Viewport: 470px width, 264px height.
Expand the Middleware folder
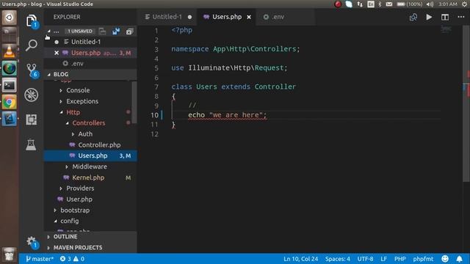click(x=90, y=166)
